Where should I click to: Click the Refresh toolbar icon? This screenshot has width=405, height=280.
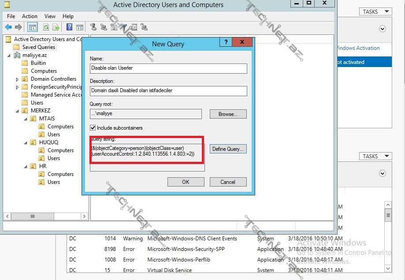[46, 27]
